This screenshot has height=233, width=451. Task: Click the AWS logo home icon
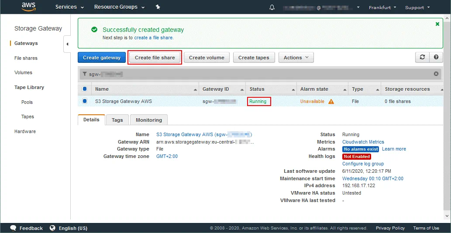(28, 7)
